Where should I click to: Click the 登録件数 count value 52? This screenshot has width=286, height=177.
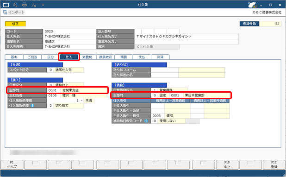270,24
